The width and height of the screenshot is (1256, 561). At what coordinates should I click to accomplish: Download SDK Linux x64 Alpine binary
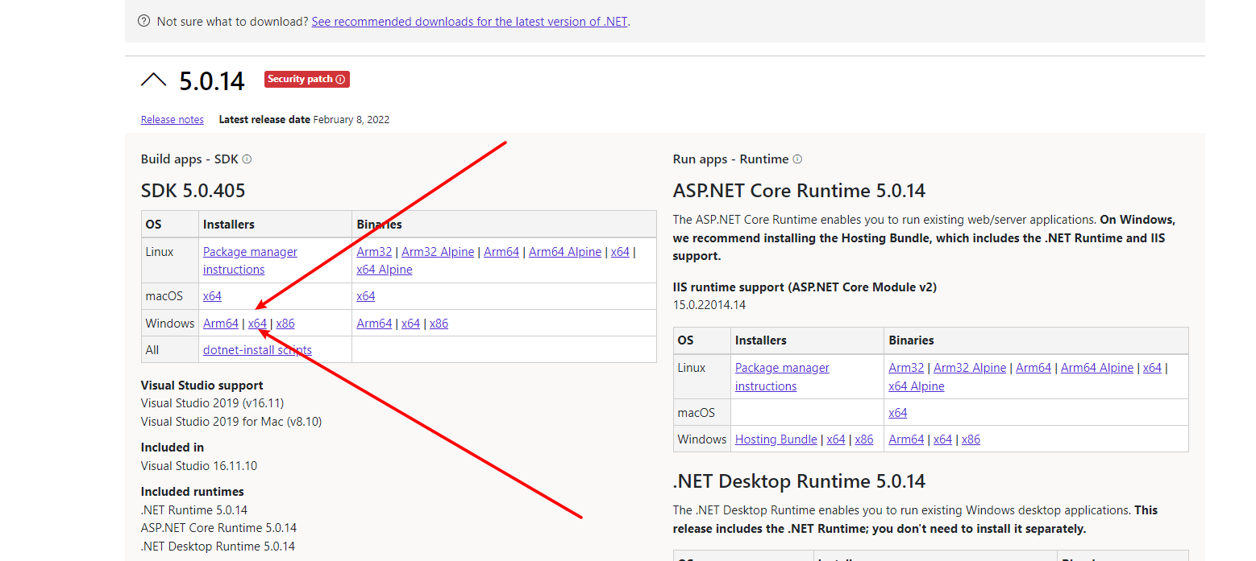(385, 270)
